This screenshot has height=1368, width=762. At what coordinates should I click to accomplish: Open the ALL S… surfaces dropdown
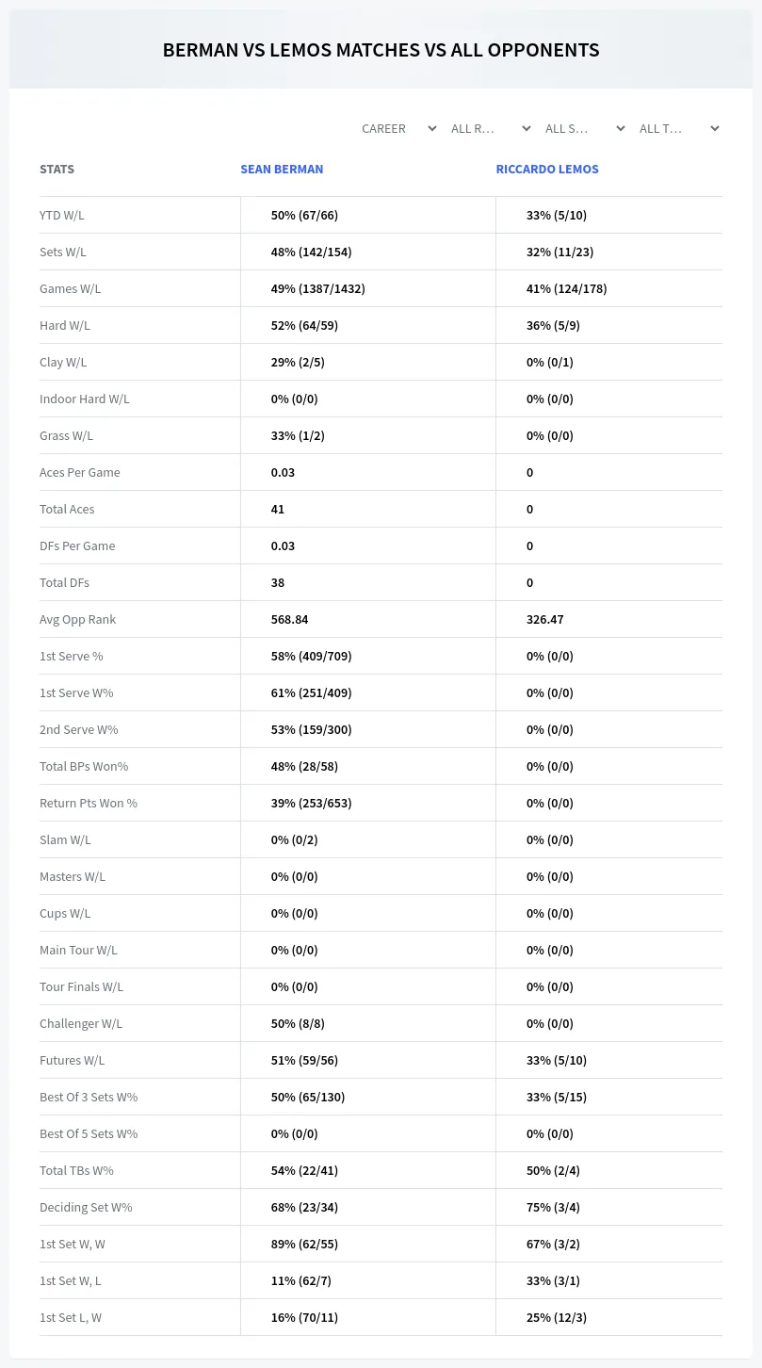pyautogui.click(x=583, y=128)
